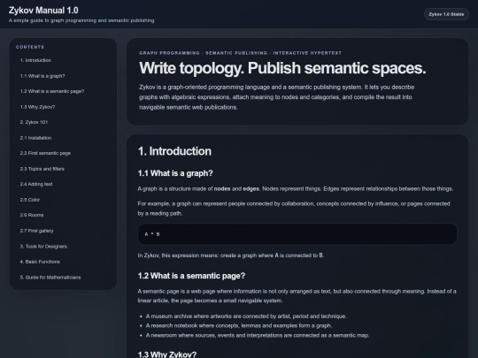Go to '2.4 Adding text' section

click(x=36, y=184)
